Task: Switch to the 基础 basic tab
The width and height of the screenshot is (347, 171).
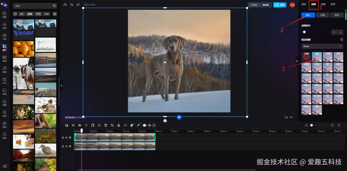Action: 304,4
